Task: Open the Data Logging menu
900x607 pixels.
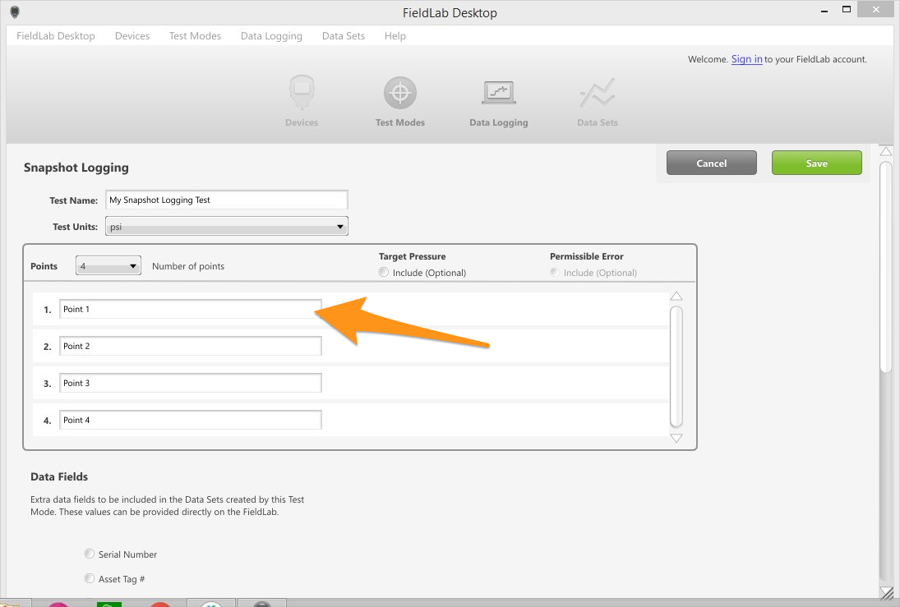Action: (x=271, y=35)
